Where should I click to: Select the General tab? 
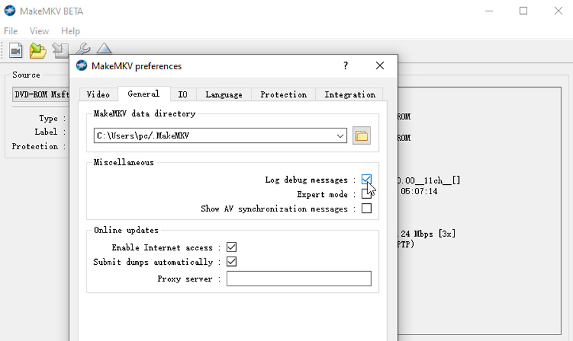pyautogui.click(x=144, y=94)
